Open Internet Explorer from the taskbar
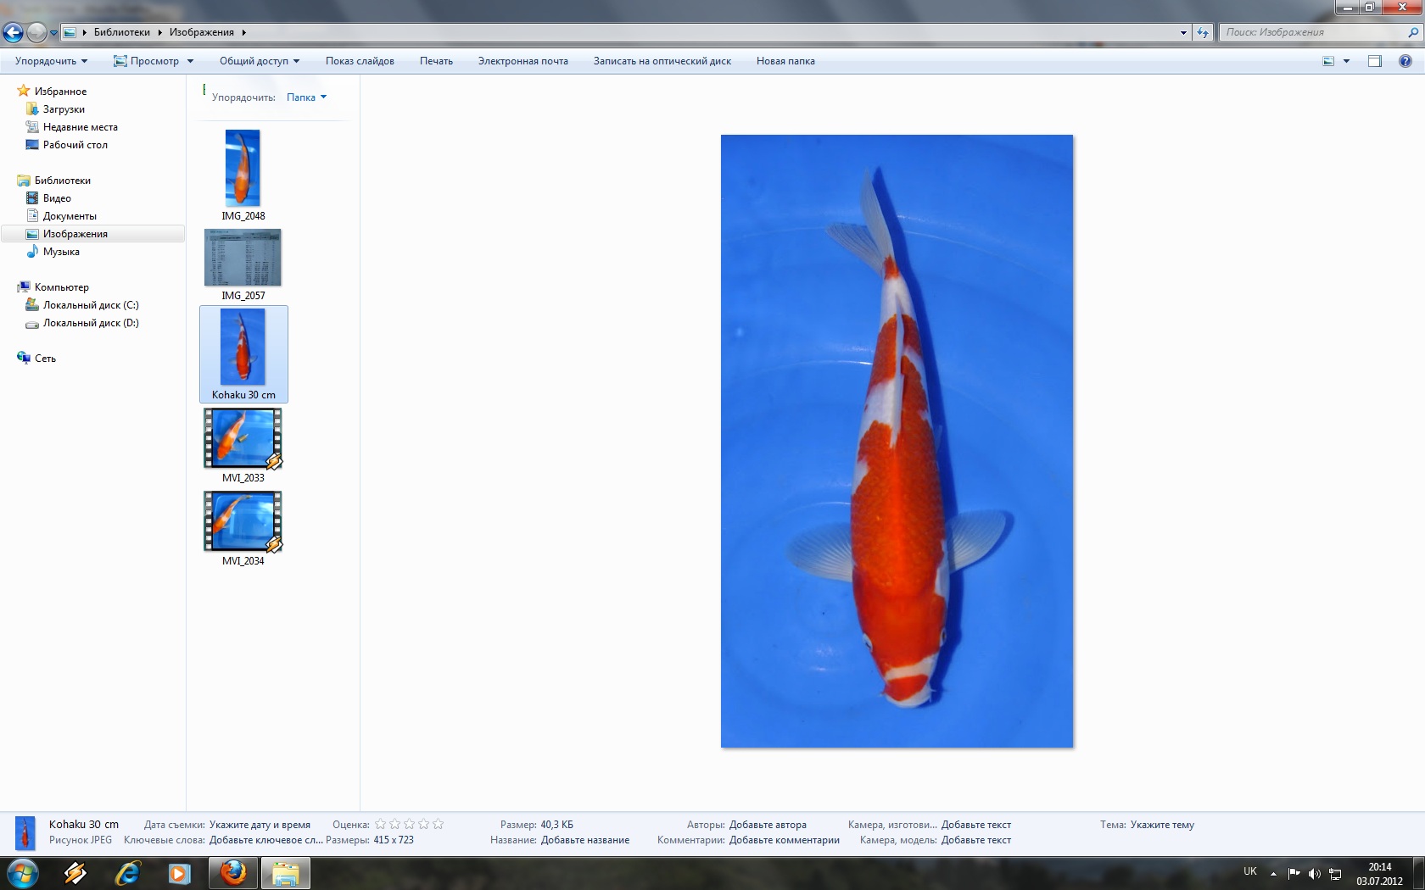This screenshot has width=1425, height=890. (x=127, y=873)
